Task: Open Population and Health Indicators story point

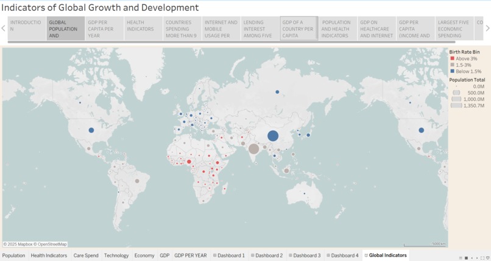Action: pyautogui.click(x=337, y=29)
